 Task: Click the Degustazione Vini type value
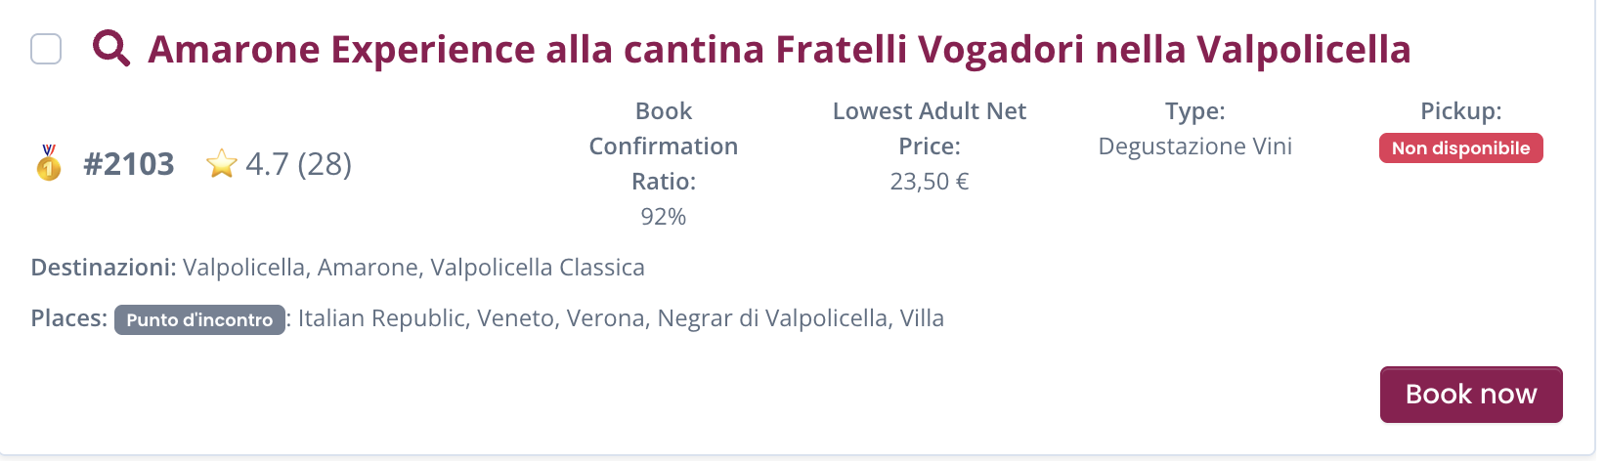coord(1194,147)
